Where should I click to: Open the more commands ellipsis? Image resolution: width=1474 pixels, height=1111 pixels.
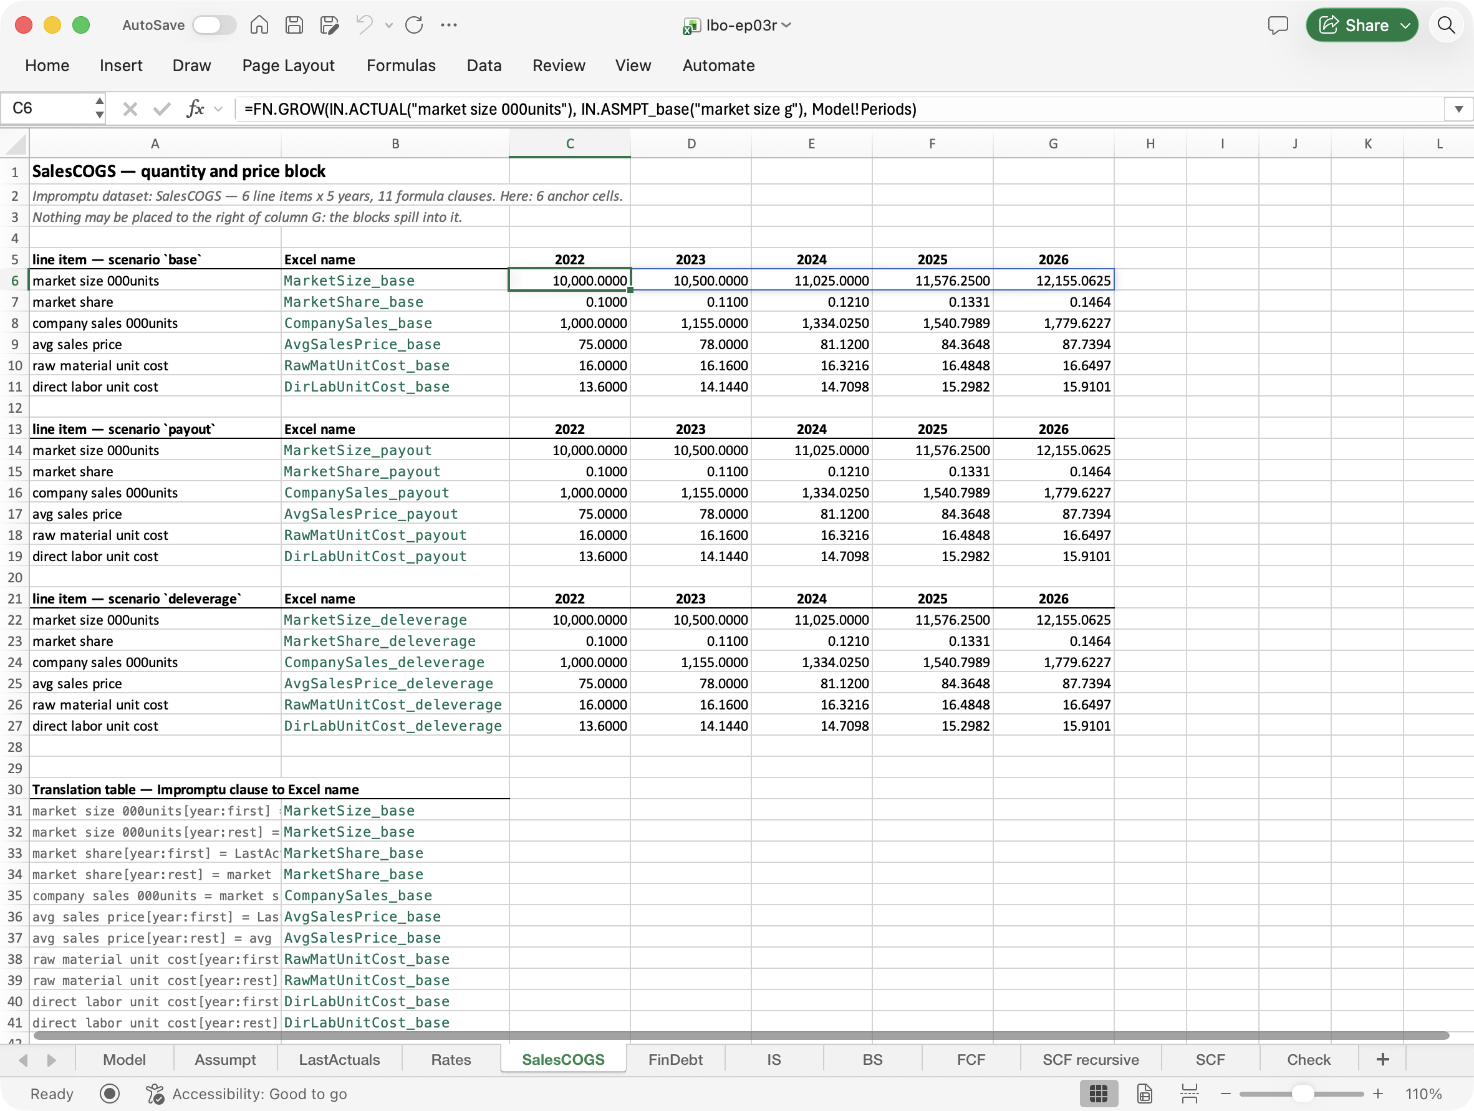[449, 26]
